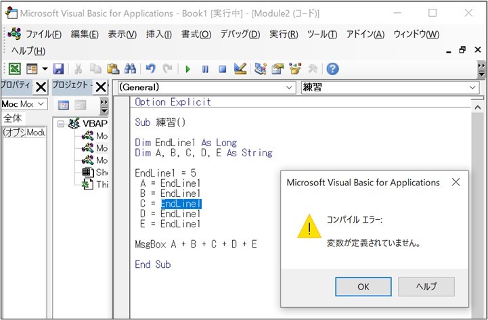Click the Insert UserForm toolbar icon
Image resolution: width=488 pixels, height=320 pixels.
(32, 69)
